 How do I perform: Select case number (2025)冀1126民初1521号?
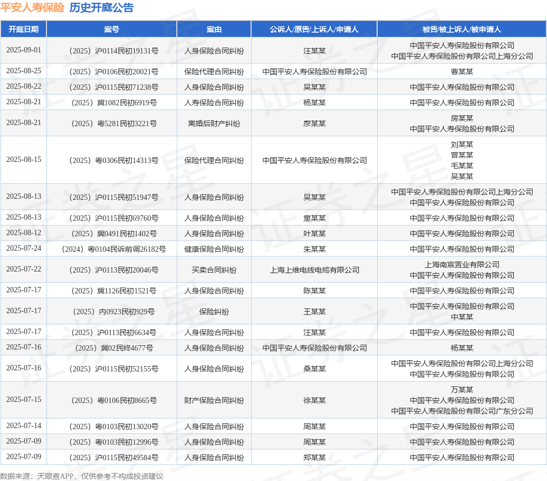point(114,291)
